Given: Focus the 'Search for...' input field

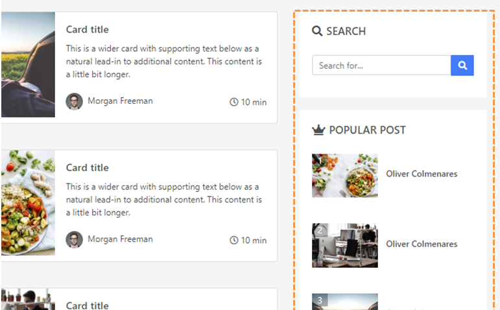Looking at the screenshot, I should pos(381,66).
